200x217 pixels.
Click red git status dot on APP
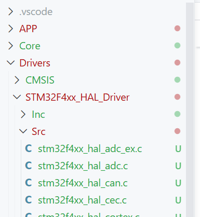click(177, 29)
